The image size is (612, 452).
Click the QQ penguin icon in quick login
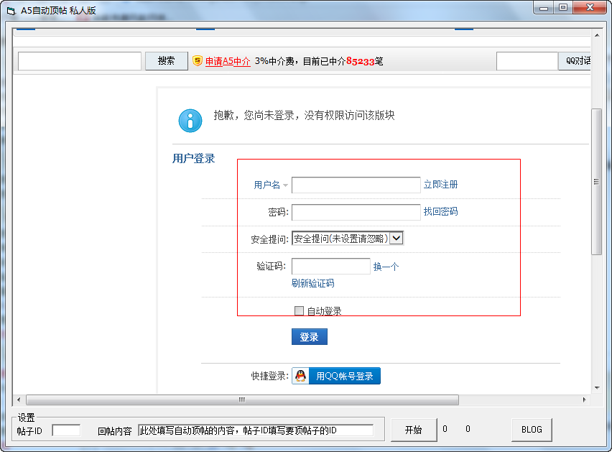300,376
